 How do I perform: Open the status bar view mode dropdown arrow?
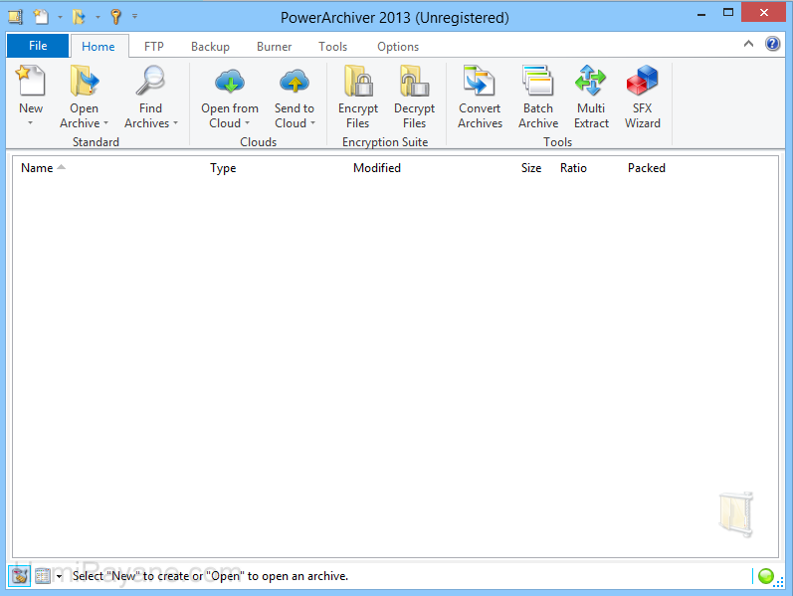(59, 576)
